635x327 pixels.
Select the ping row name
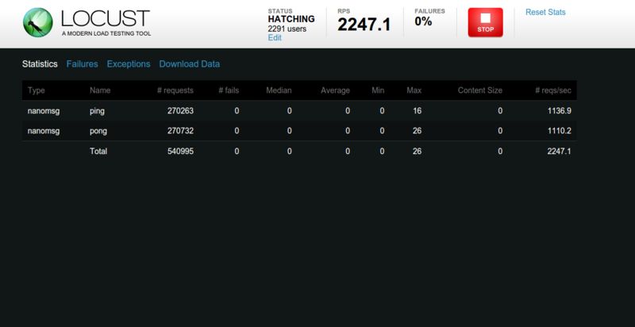97,111
